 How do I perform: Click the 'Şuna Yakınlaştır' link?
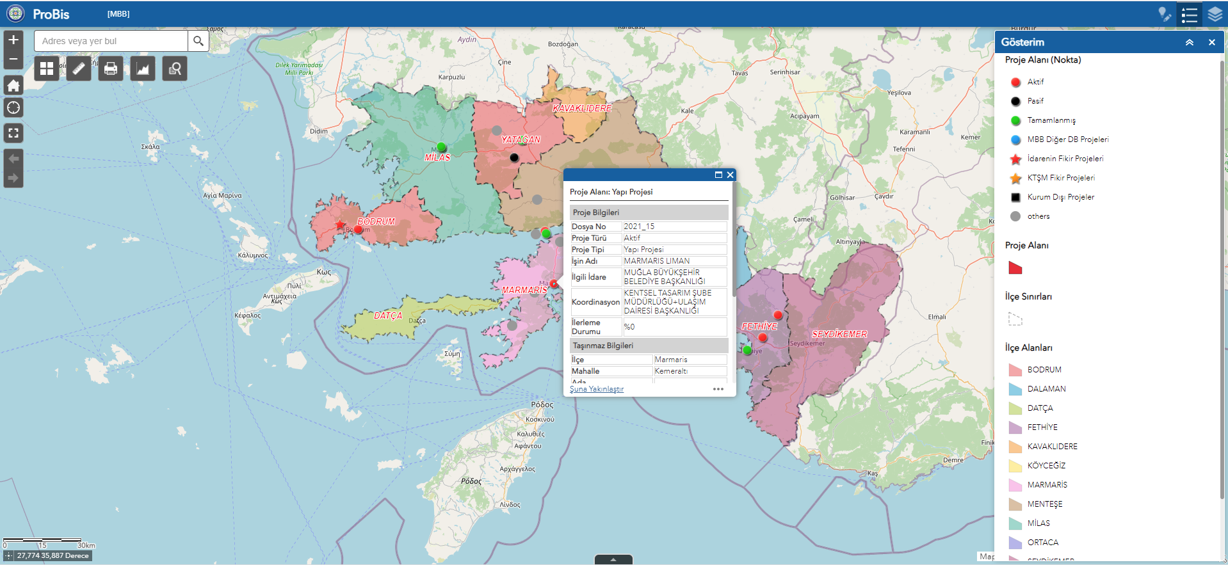click(x=597, y=389)
